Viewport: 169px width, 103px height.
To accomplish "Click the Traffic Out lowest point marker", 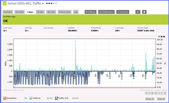I will [x=49, y=85].
